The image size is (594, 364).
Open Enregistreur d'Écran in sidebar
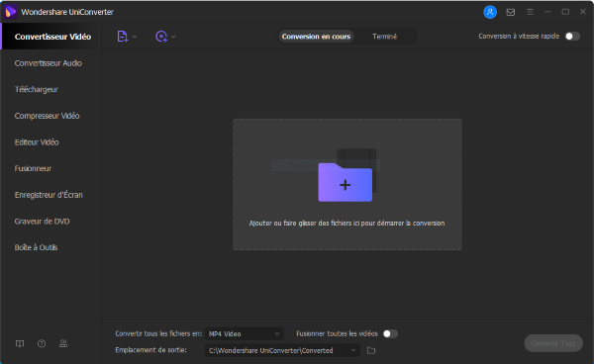point(49,195)
